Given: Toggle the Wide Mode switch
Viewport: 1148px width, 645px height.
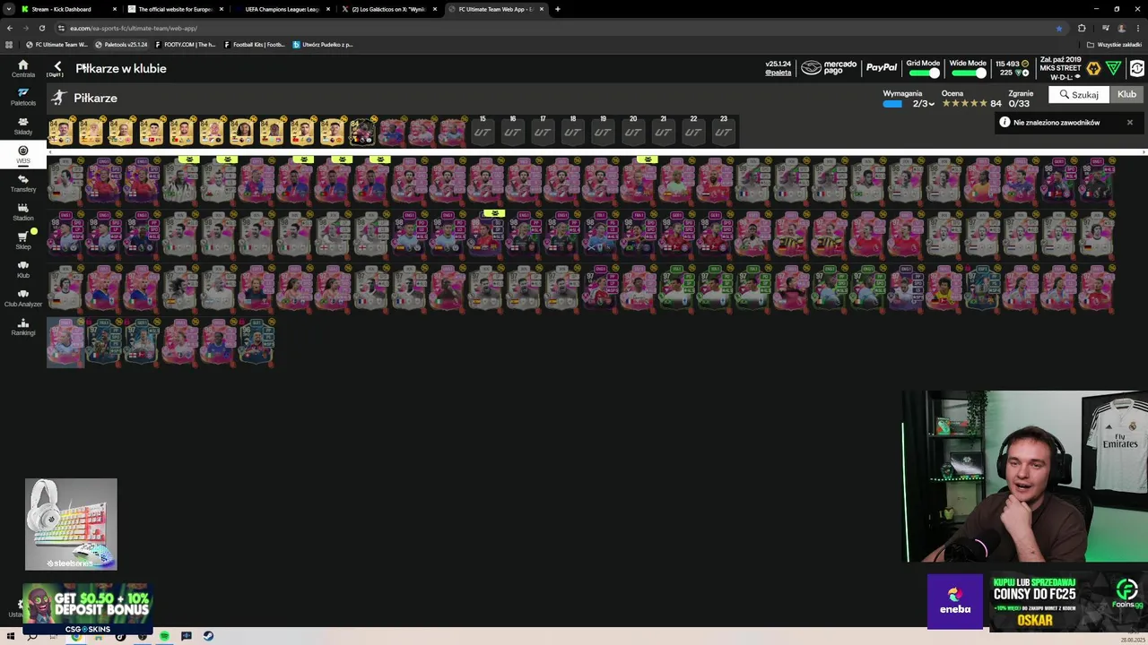Looking at the screenshot, I should click(x=968, y=73).
